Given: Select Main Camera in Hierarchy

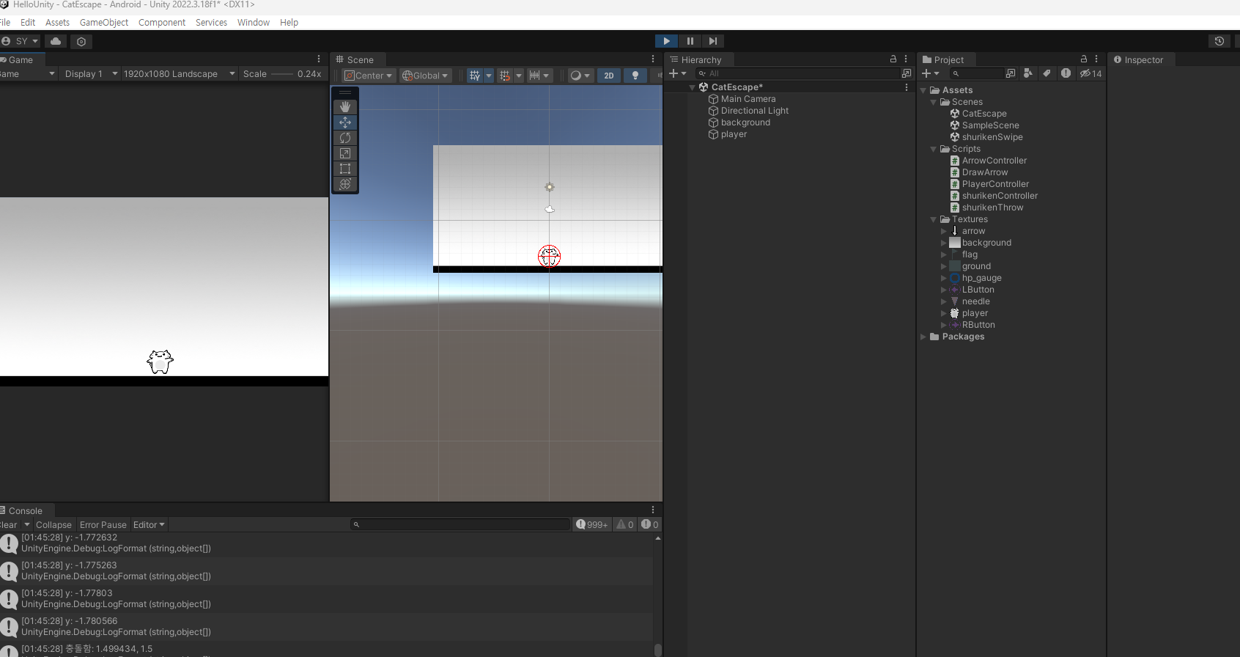Looking at the screenshot, I should (748, 99).
